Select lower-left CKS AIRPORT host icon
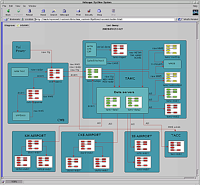This screenshot has width=200, height=185. click(x=73, y=163)
